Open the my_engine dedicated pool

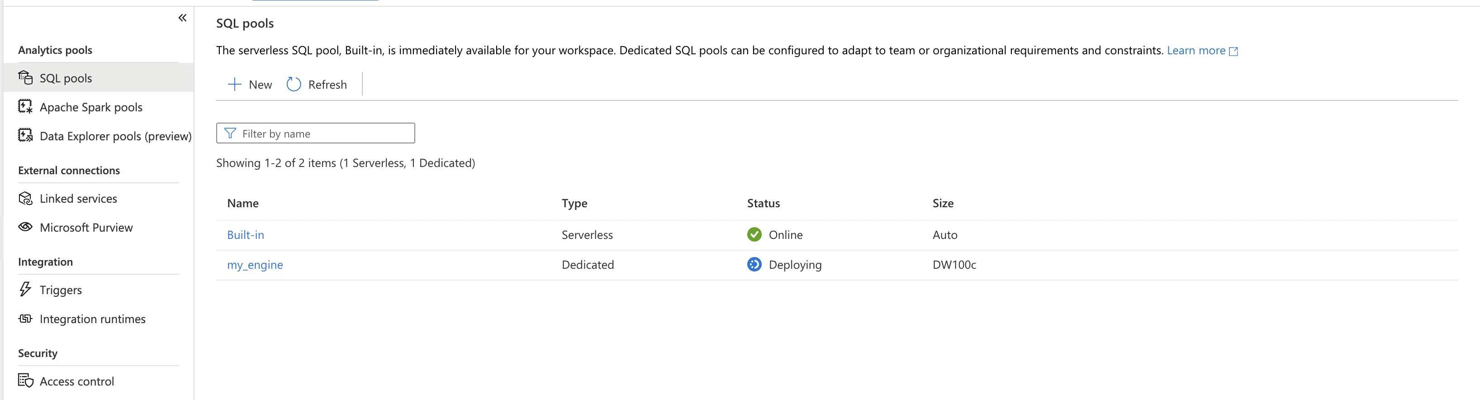(255, 264)
